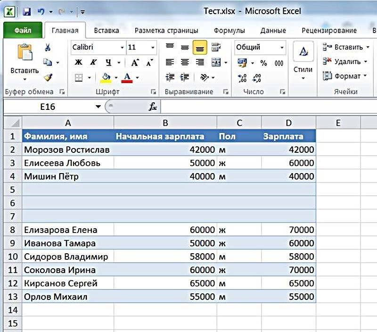377x332 pixels.
Task: Select the Format Painter brush
Action: 48,77
